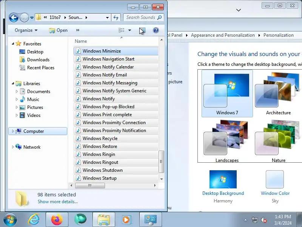Expand the Music library

(17, 99)
